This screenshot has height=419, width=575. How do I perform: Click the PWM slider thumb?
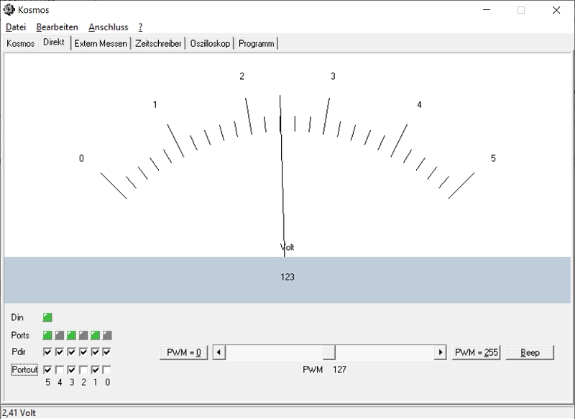[x=328, y=353]
